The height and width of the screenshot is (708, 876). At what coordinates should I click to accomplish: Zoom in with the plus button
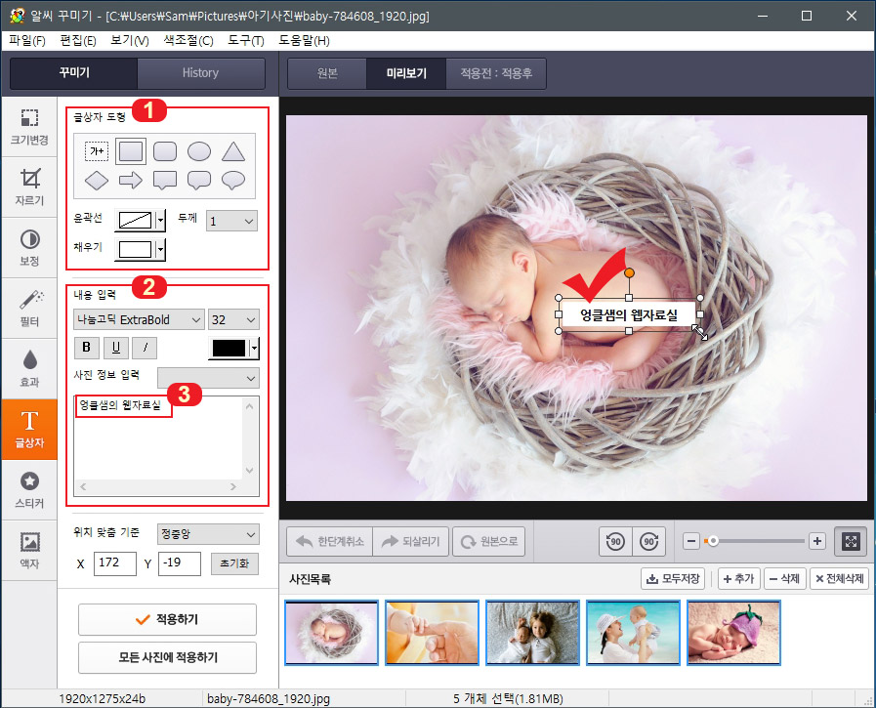pyautogui.click(x=816, y=541)
